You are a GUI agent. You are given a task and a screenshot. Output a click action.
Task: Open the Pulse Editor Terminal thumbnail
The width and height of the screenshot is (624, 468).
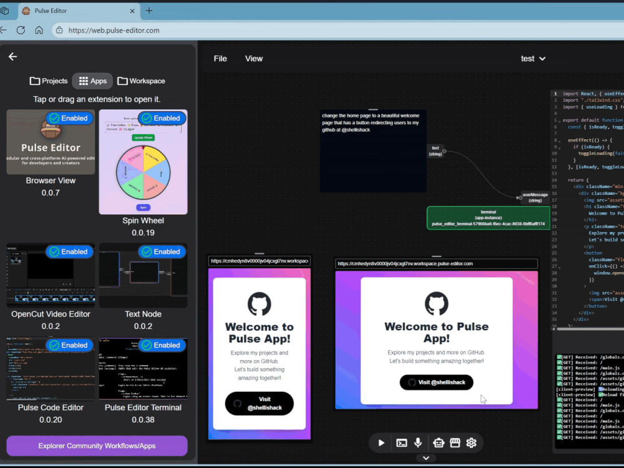pos(144,369)
